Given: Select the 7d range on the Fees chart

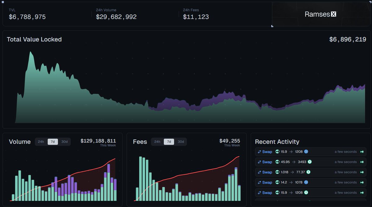Looking at the screenshot, I should [x=169, y=142].
